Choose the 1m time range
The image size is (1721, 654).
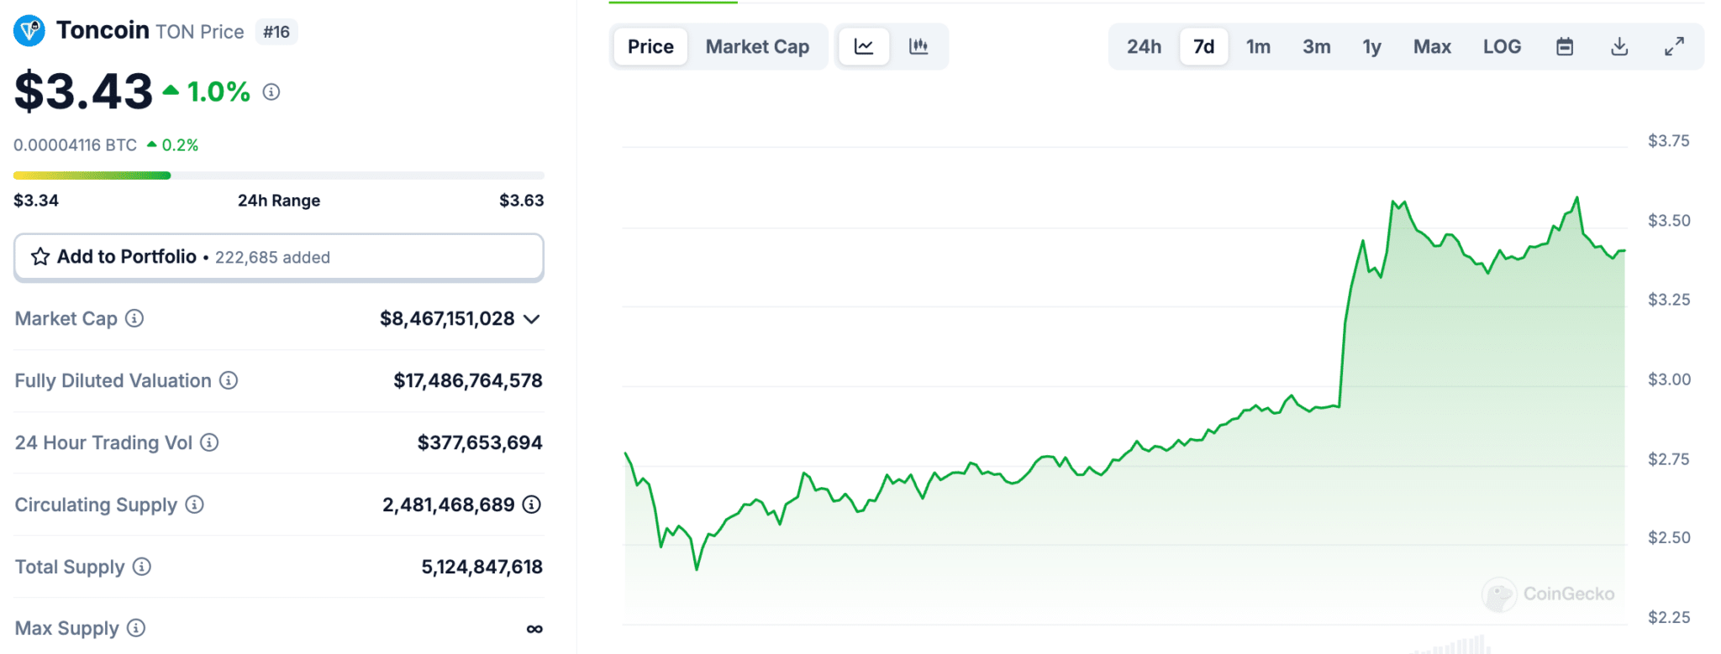coord(1258,47)
